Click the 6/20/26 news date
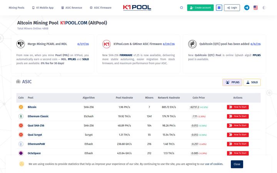 tap(169, 44)
